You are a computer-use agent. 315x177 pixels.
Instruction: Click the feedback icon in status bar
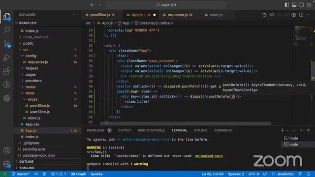pos(301,174)
